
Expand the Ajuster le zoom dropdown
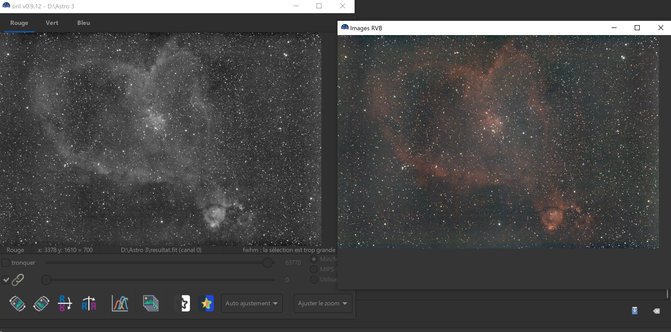[x=323, y=303]
